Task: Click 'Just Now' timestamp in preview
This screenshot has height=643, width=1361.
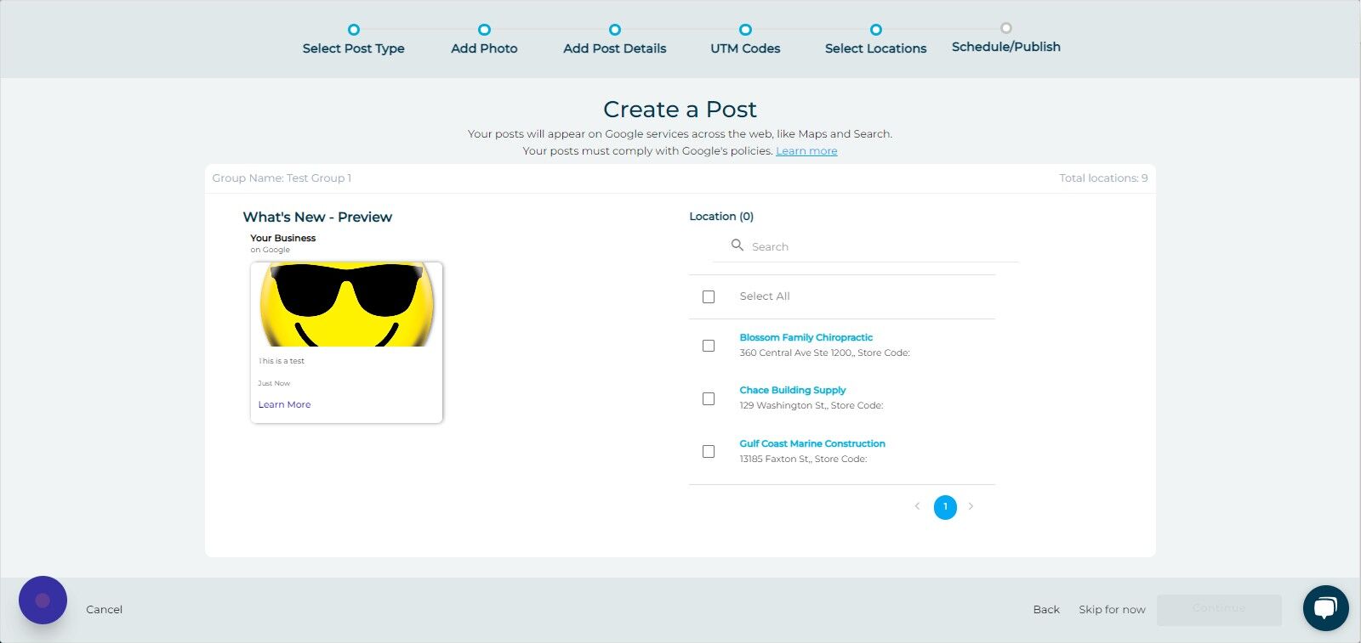Action: pyautogui.click(x=274, y=383)
